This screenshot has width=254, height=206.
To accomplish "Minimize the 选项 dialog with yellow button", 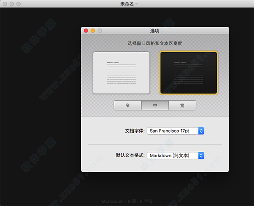I will click(93, 31).
